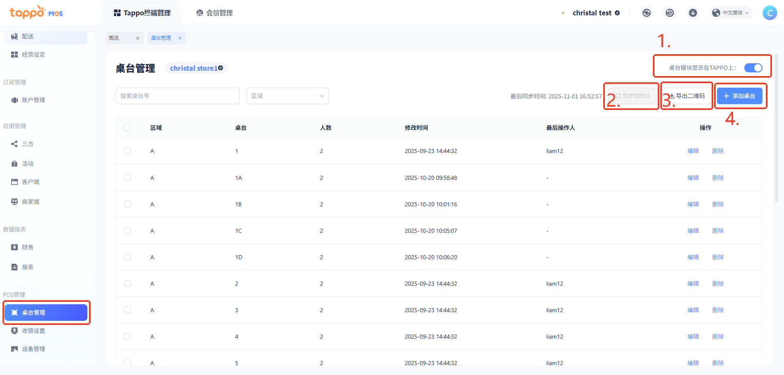Go to 活动 in the sidebar
Screen dimensions: 784x375
pyautogui.click(x=27, y=164)
